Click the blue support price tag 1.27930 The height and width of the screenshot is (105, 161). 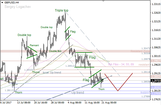(x=155, y=94)
